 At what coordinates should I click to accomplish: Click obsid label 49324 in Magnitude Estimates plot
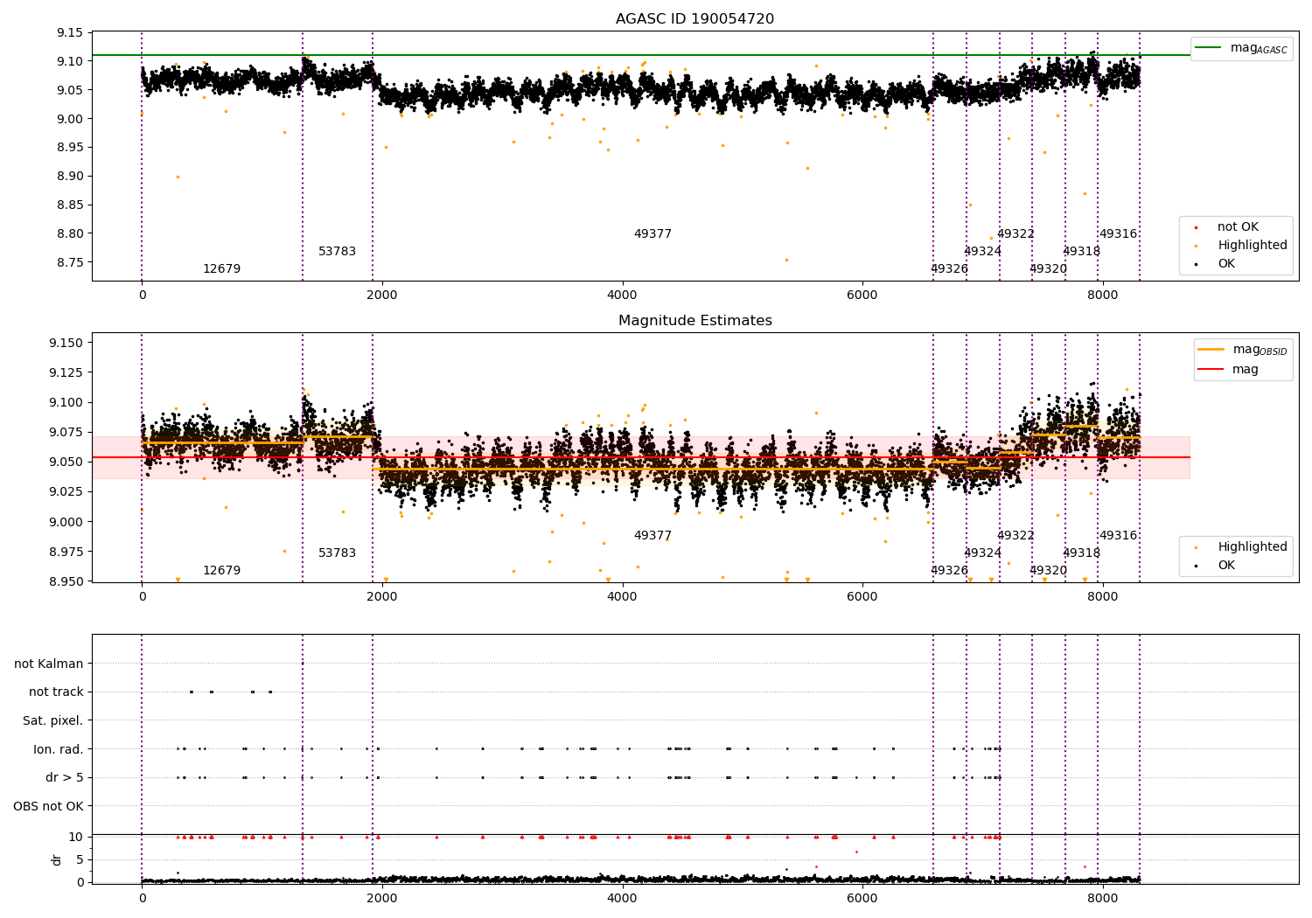(982, 553)
